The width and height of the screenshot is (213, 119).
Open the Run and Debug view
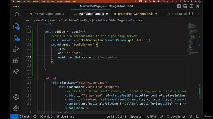16,49
